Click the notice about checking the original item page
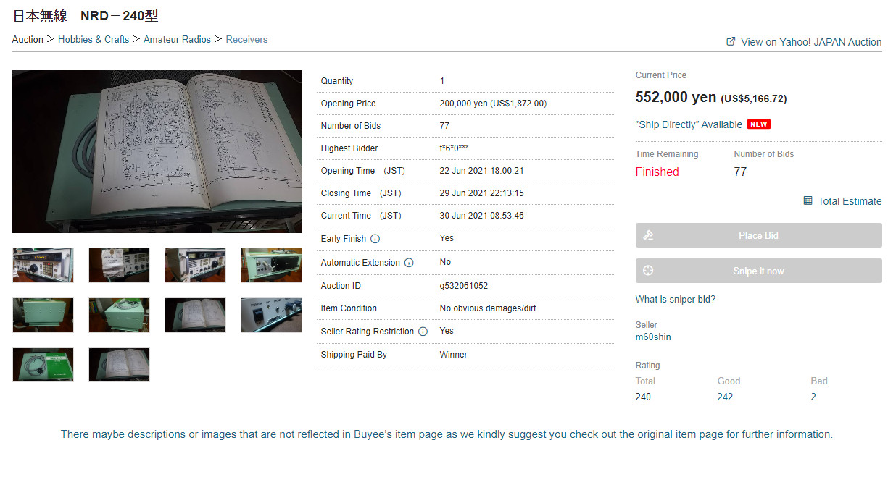 tap(447, 434)
